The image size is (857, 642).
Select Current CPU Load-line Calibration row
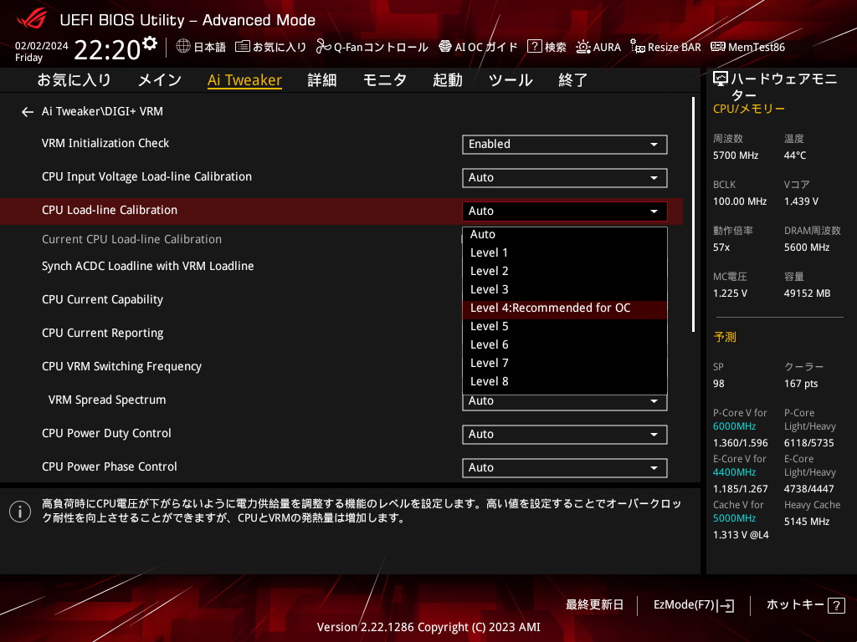pos(131,239)
